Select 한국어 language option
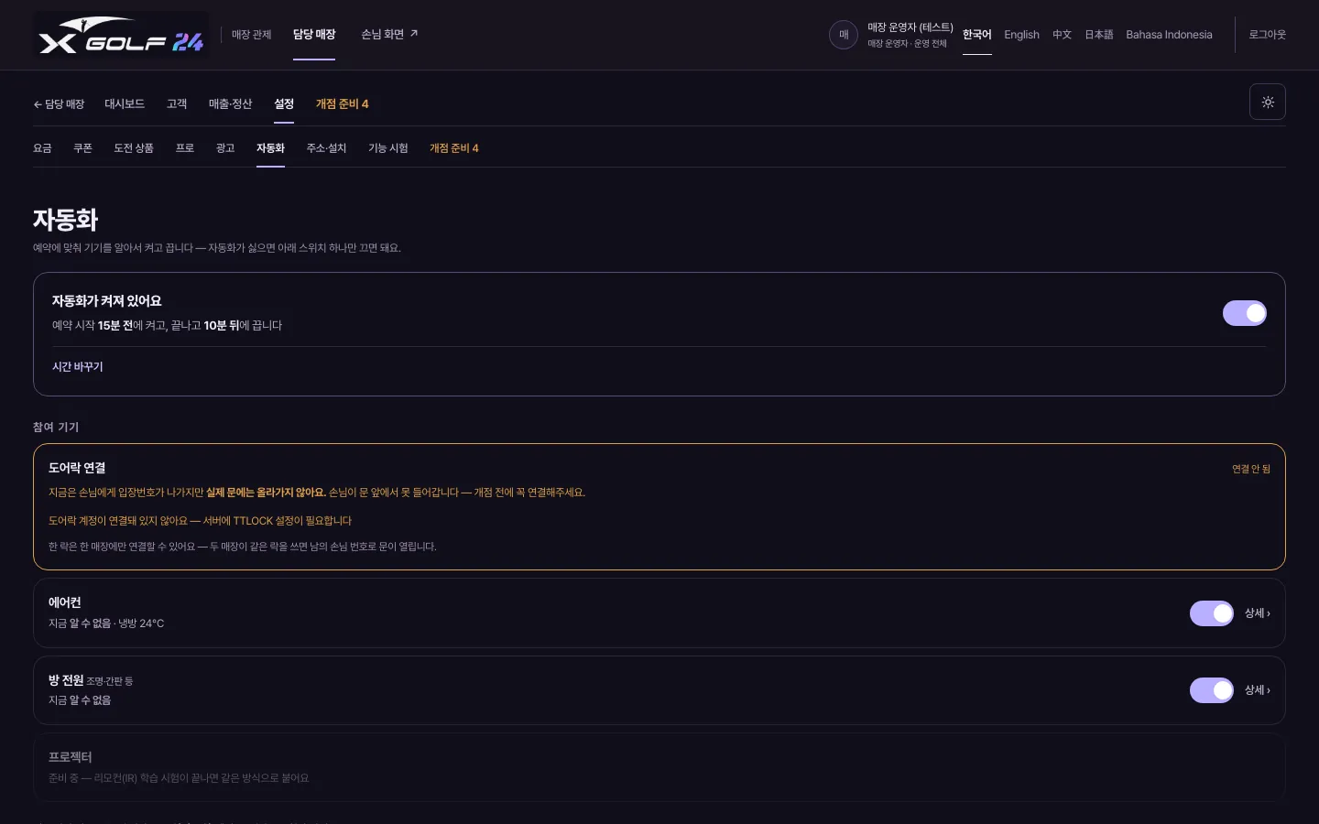The width and height of the screenshot is (1319, 824). [x=977, y=35]
